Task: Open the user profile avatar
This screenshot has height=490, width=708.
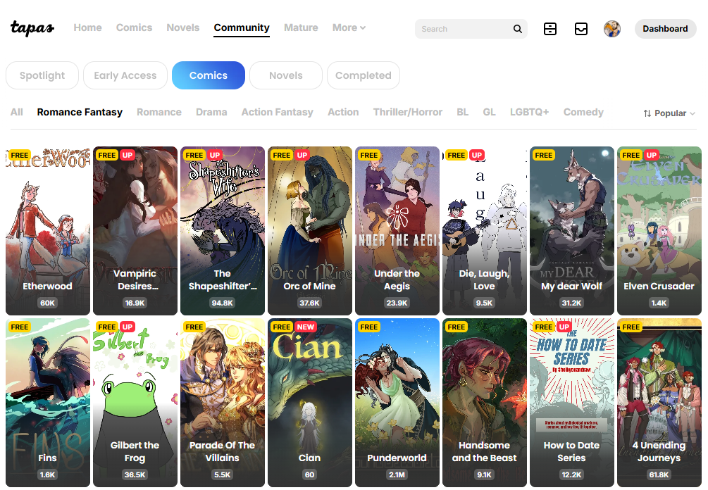Action: (x=612, y=29)
